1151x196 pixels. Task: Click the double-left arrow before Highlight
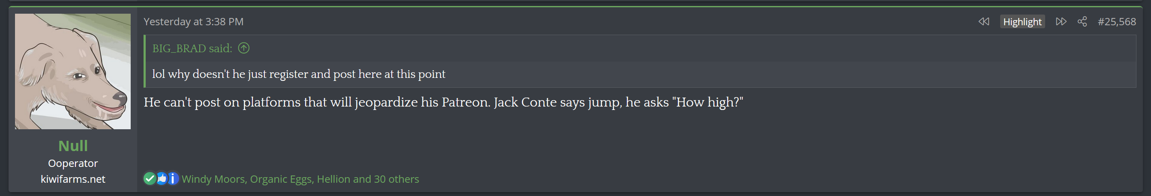coord(983,21)
